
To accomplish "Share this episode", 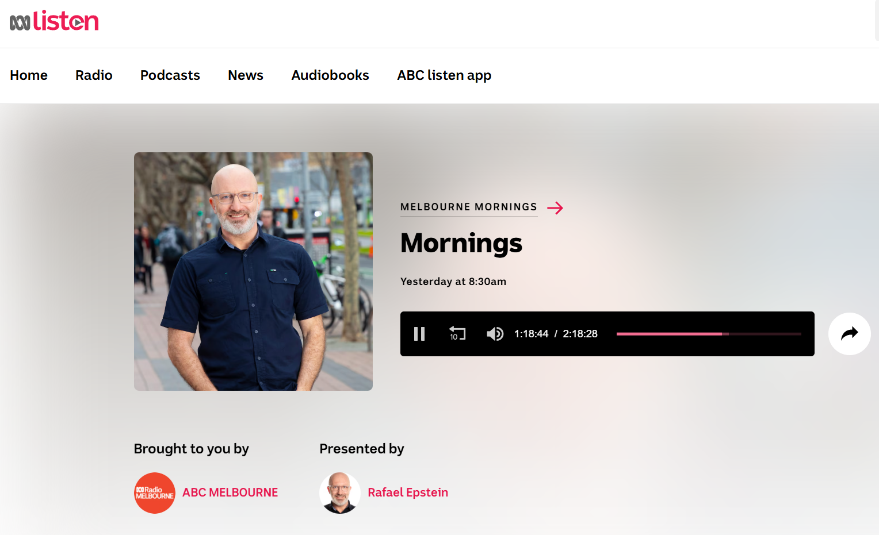I will [x=850, y=334].
